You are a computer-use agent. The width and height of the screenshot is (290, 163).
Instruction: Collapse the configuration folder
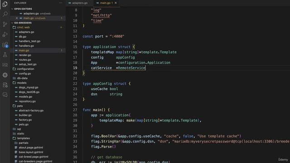click(x=25, y=69)
